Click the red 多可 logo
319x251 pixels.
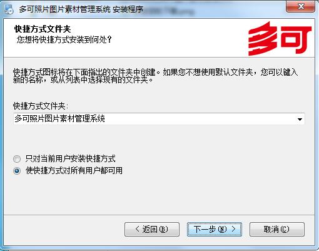click(x=280, y=39)
